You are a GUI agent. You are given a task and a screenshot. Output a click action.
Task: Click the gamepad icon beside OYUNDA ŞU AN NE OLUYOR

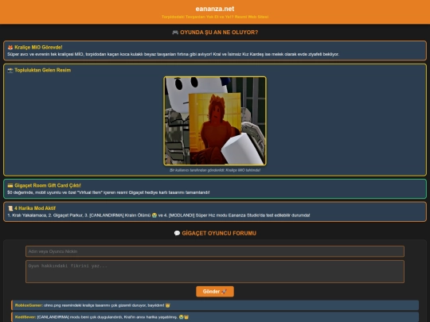coord(175,33)
